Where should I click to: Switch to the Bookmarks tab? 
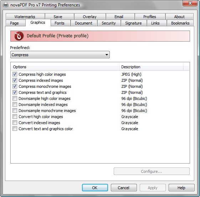pyautogui.click(x=180, y=23)
